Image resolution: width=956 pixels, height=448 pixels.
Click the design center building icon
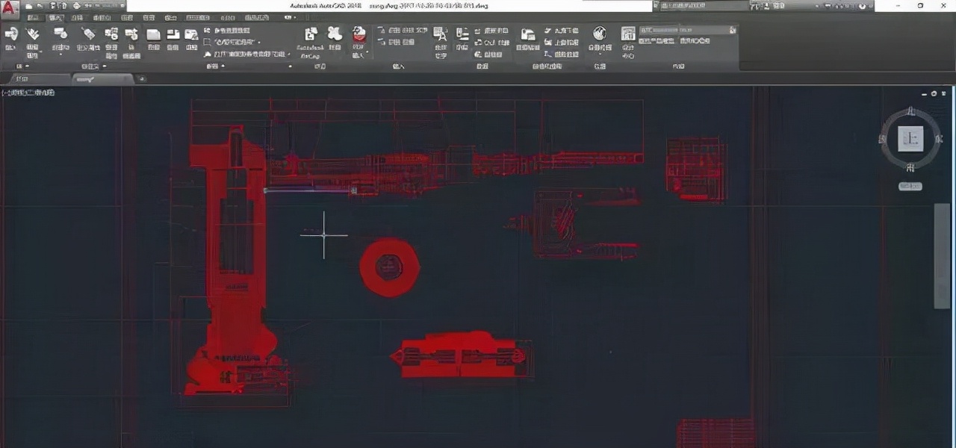[628, 34]
